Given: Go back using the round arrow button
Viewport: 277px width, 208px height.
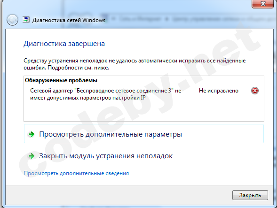Looking at the screenshot, I should 12,20.
